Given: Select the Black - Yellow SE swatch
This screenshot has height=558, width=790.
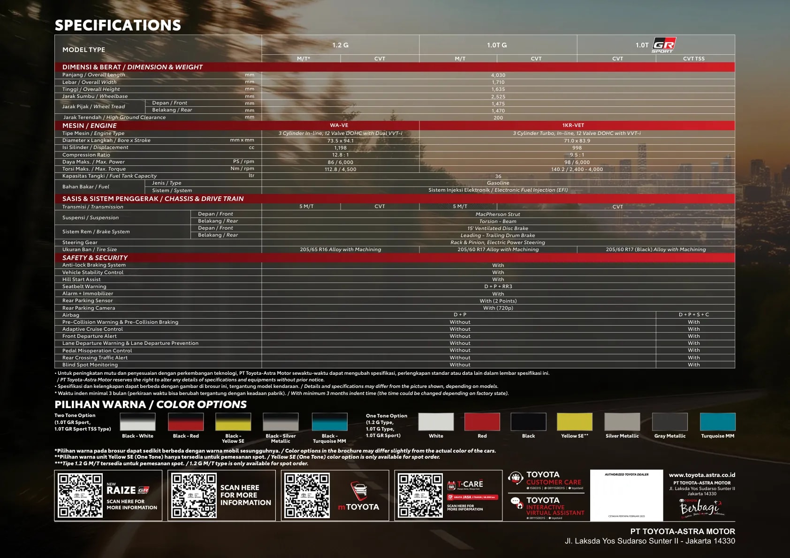Looking at the screenshot, I should coord(233,422).
